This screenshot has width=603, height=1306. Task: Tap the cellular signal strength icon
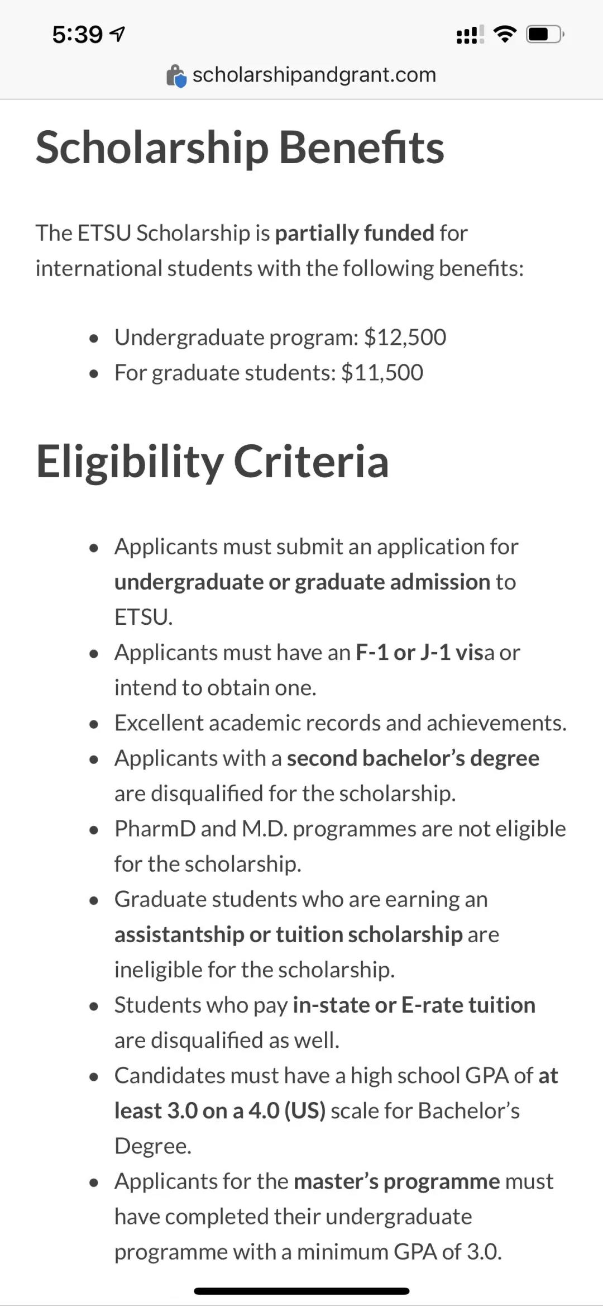tap(470, 35)
